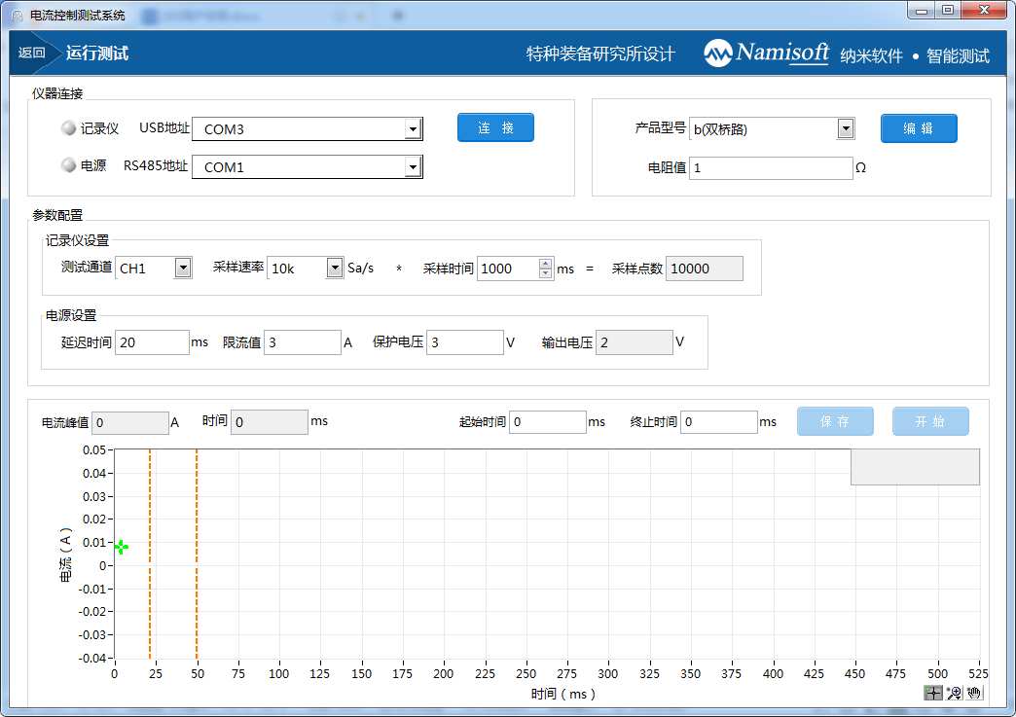Increase the 采样时间 value with up arrow
Screen dimensions: 1016x717
(545, 264)
